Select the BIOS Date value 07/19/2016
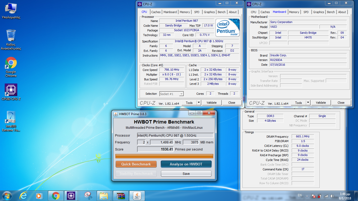 coord(308,65)
